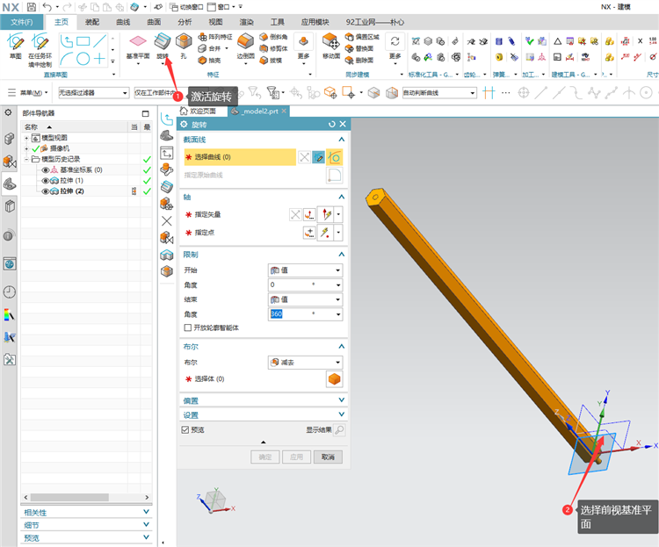Choose the 删除面 delete face tool

coord(359,61)
